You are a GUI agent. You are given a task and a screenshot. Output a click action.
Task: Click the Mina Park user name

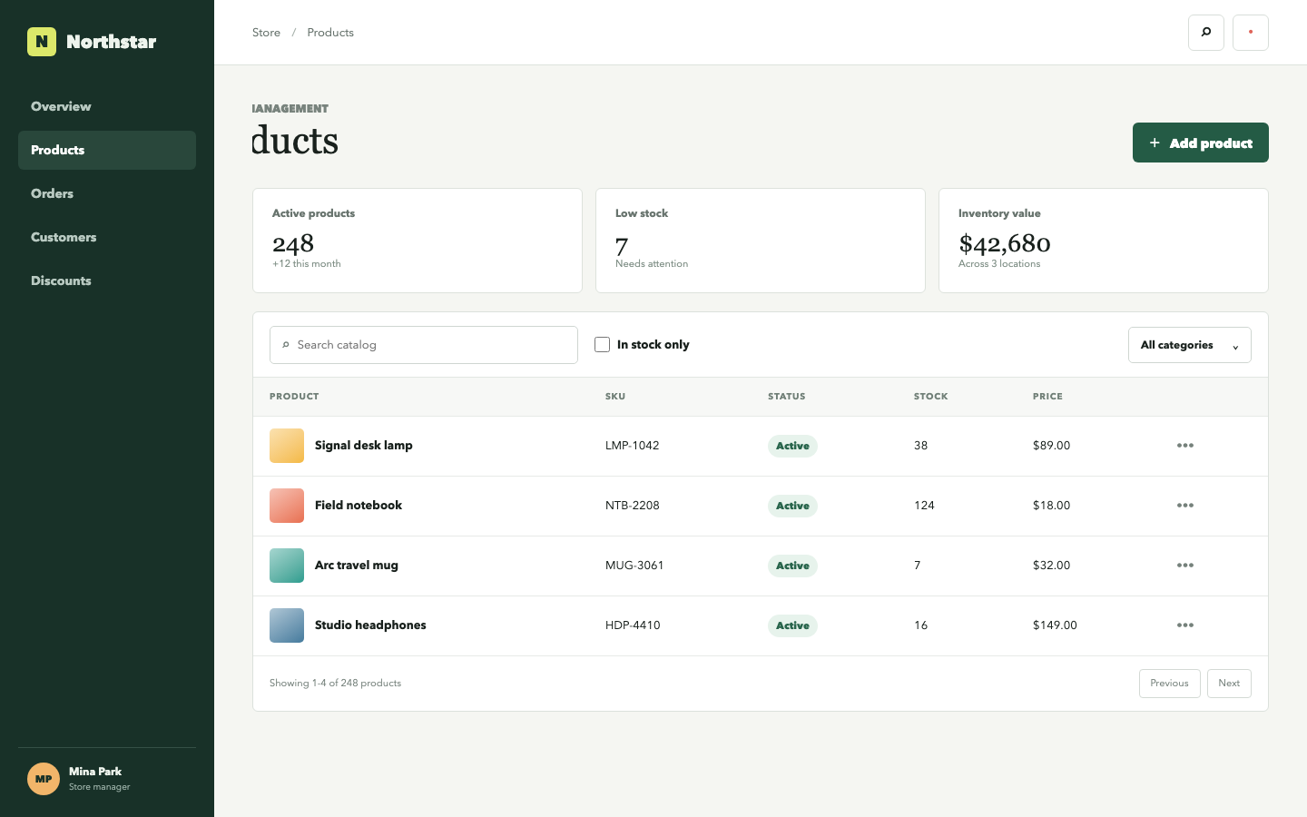click(95, 772)
